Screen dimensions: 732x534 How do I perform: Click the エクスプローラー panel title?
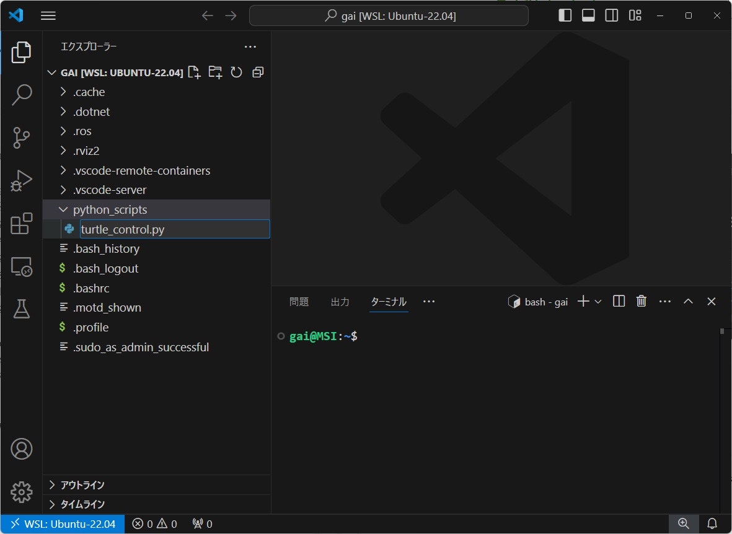tap(89, 46)
